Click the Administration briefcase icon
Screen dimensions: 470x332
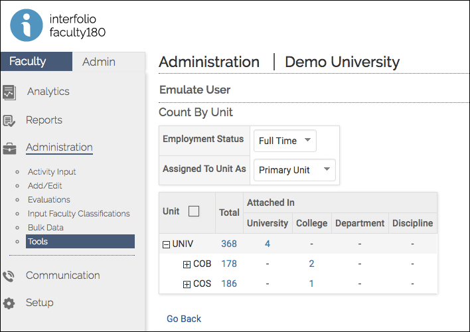[x=9, y=148]
